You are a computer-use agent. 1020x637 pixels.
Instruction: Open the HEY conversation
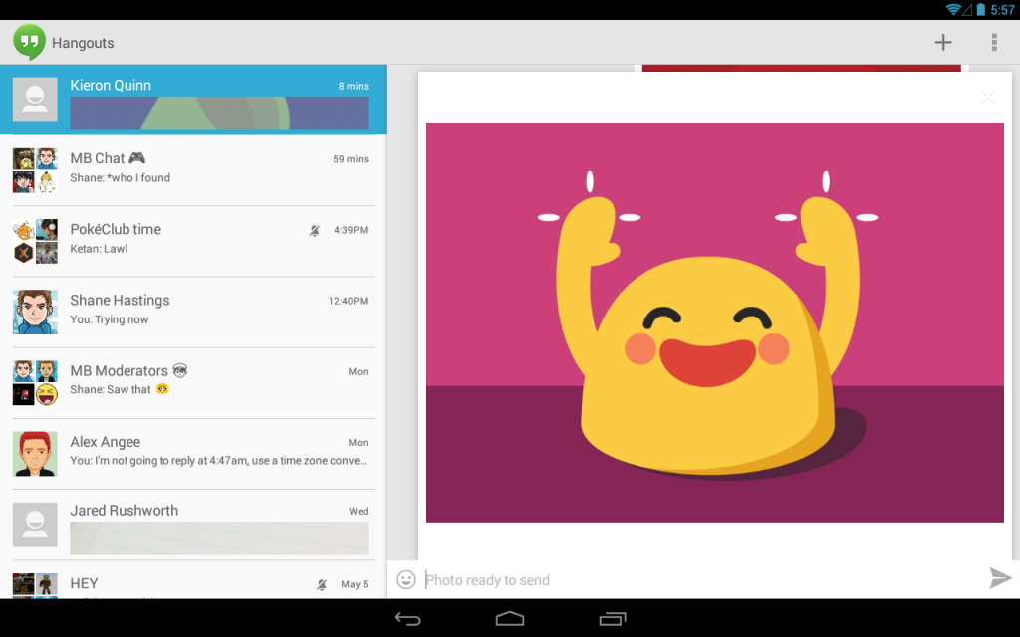pyautogui.click(x=194, y=580)
